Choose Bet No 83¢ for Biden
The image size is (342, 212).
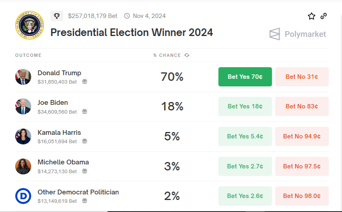[x=302, y=106]
